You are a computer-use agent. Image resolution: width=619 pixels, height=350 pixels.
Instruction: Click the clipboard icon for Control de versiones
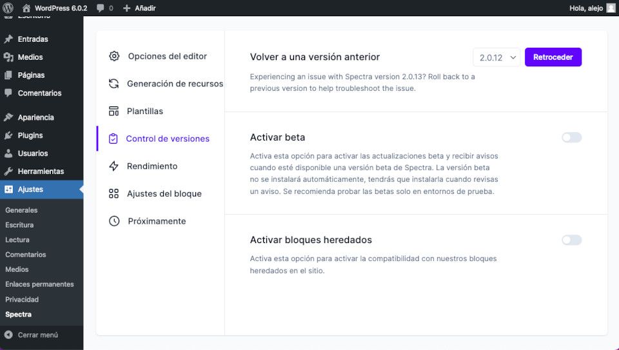pyautogui.click(x=113, y=139)
